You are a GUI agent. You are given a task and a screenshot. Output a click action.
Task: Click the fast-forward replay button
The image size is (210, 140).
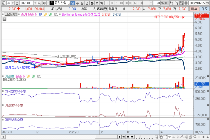pos(132,137)
